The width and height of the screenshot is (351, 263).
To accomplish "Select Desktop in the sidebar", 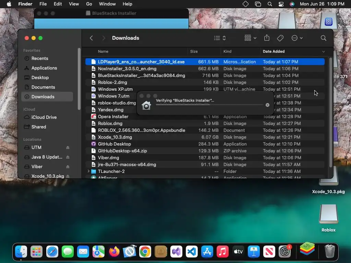I will point(47,78).
